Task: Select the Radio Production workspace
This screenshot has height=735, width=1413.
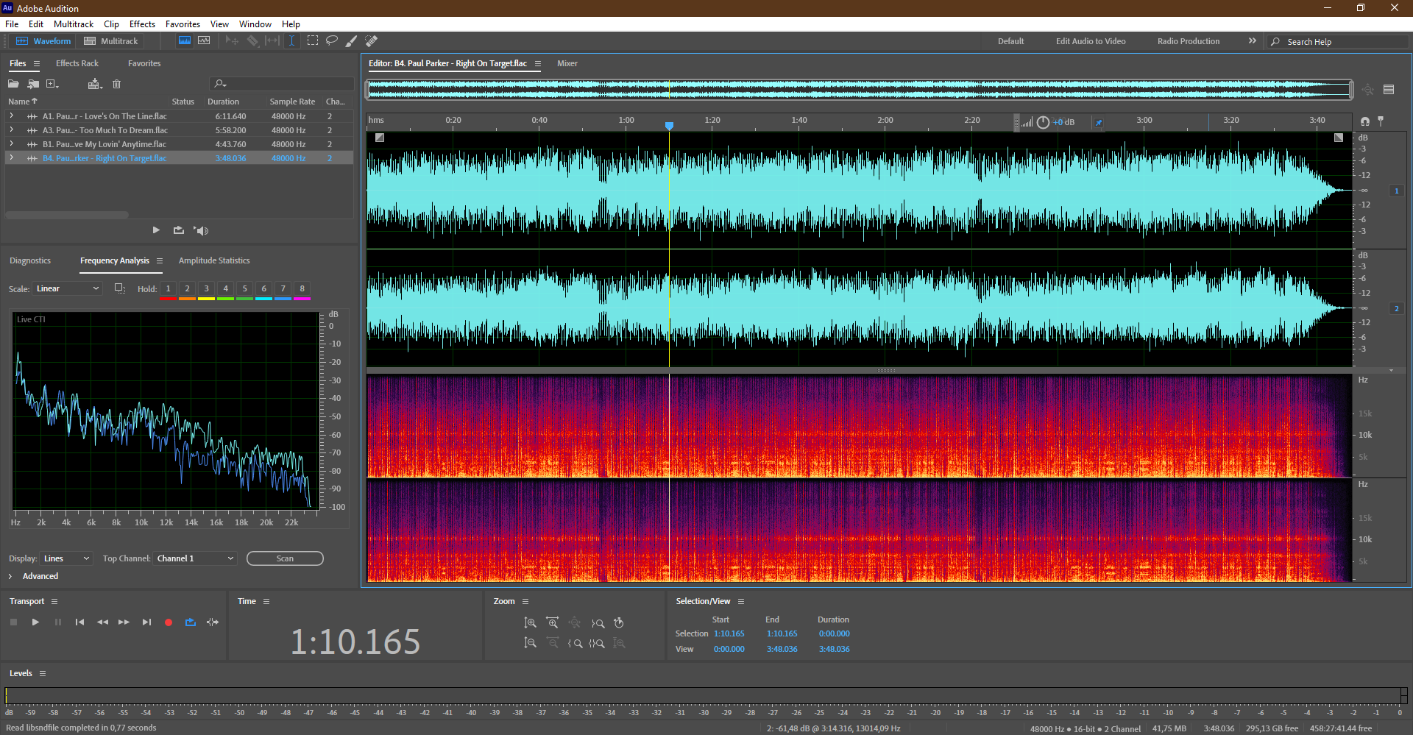Action: click(x=1189, y=41)
